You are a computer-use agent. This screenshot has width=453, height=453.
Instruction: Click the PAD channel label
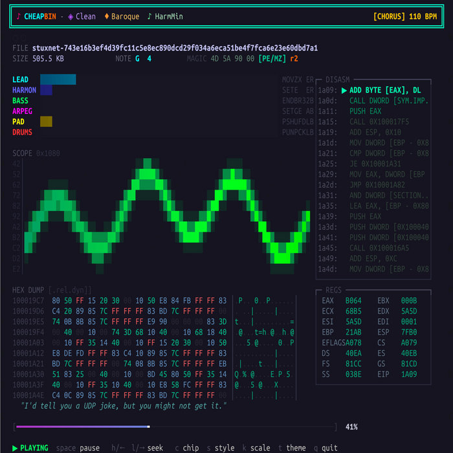(18, 122)
